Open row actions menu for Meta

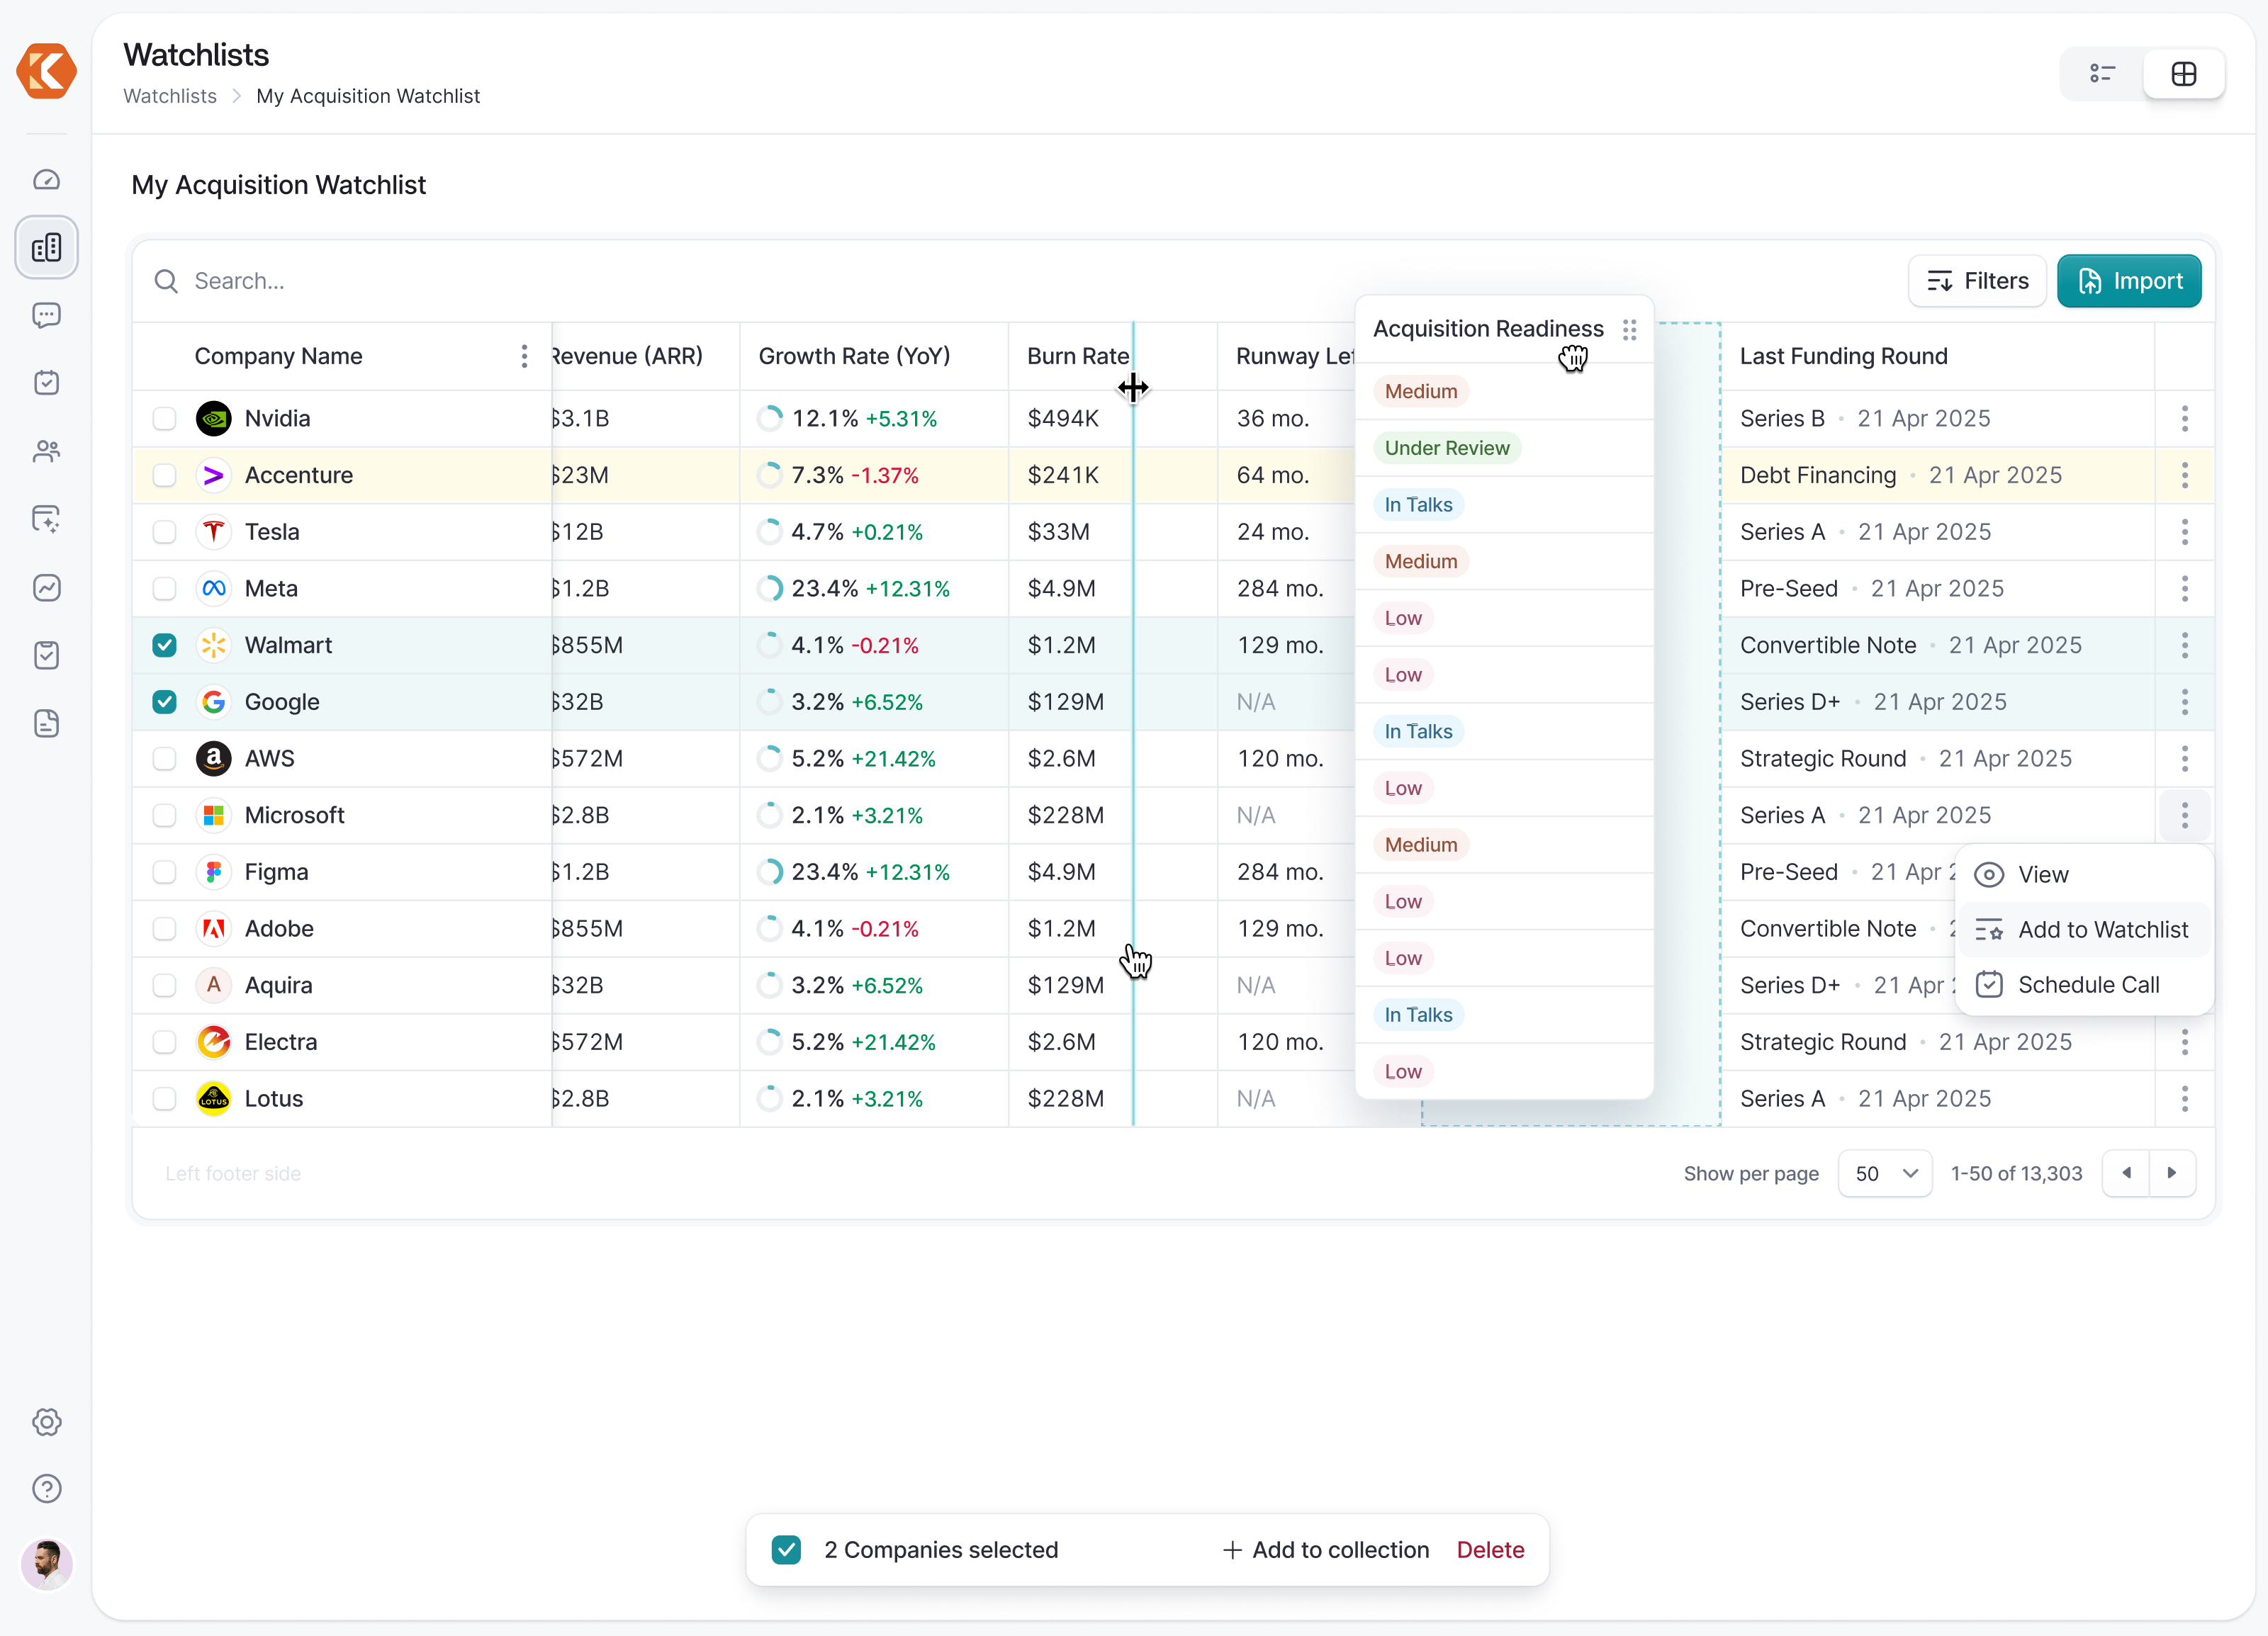click(2185, 589)
